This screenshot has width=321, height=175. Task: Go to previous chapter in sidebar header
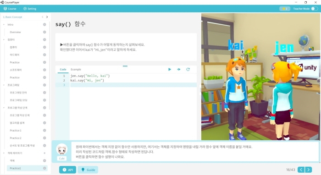[x=42, y=17]
